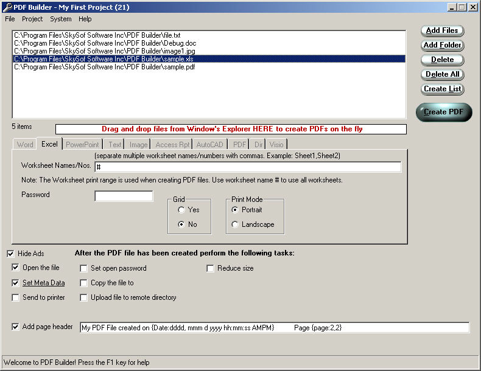Select file.txt in the file list

209,35
